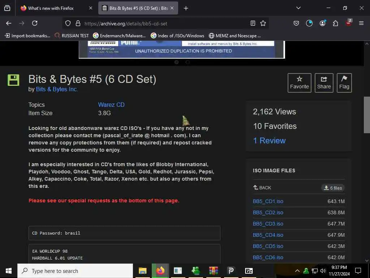Show hidden system tray icons
370x278 pixels.
tap(297, 271)
